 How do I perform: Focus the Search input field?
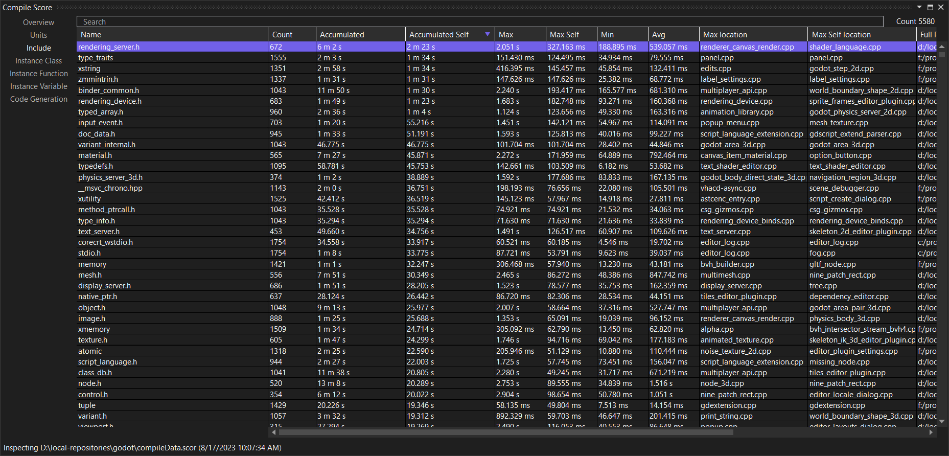pyautogui.click(x=480, y=21)
